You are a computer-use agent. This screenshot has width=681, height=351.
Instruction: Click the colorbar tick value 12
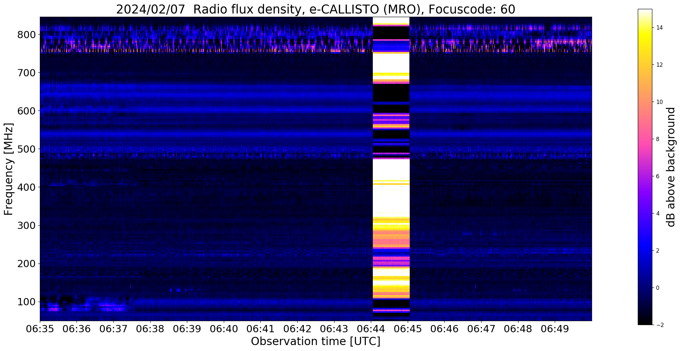(x=660, y=65)
